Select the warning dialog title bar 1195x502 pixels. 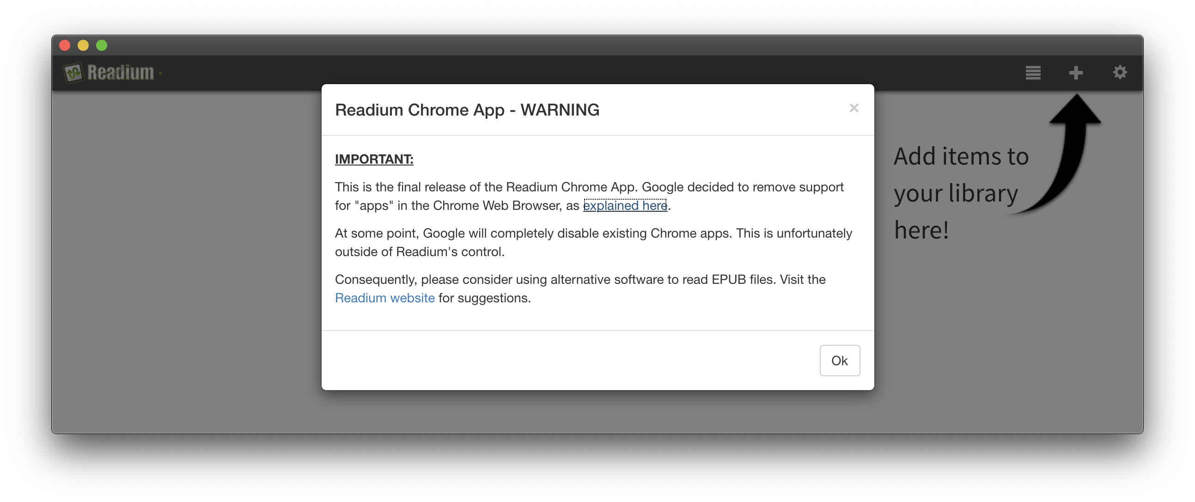coord(467,110)
